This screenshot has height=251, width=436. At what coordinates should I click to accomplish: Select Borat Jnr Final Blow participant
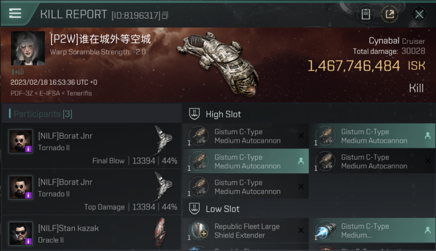tap(91, 146)
